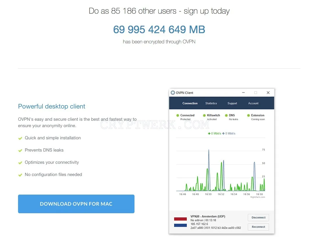Click Download OVPN for Mac button
The image size is (310, 249).
coord(76,204)
